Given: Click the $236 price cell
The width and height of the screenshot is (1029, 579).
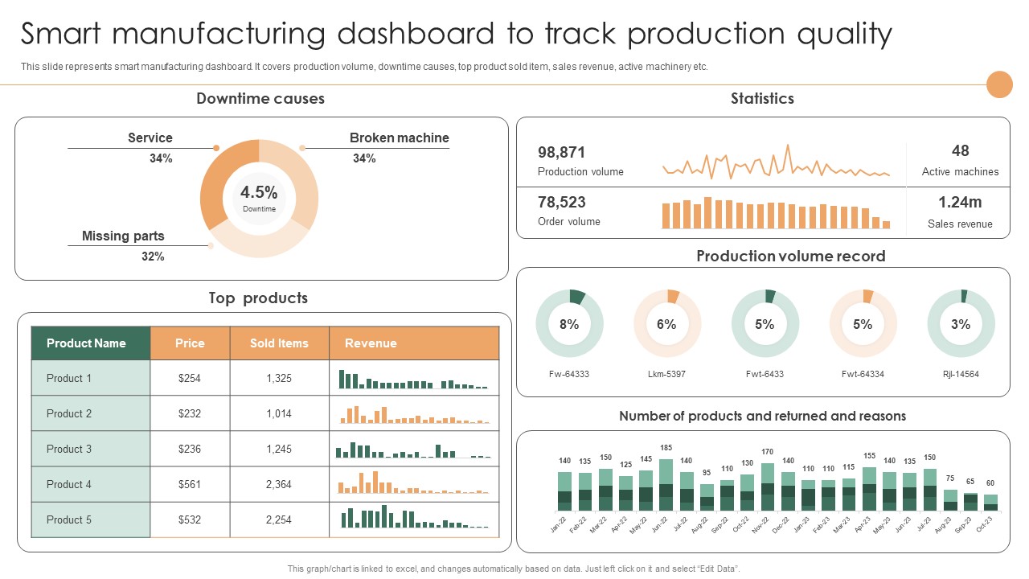Looking at the screenshot, I should coord(190,449).
